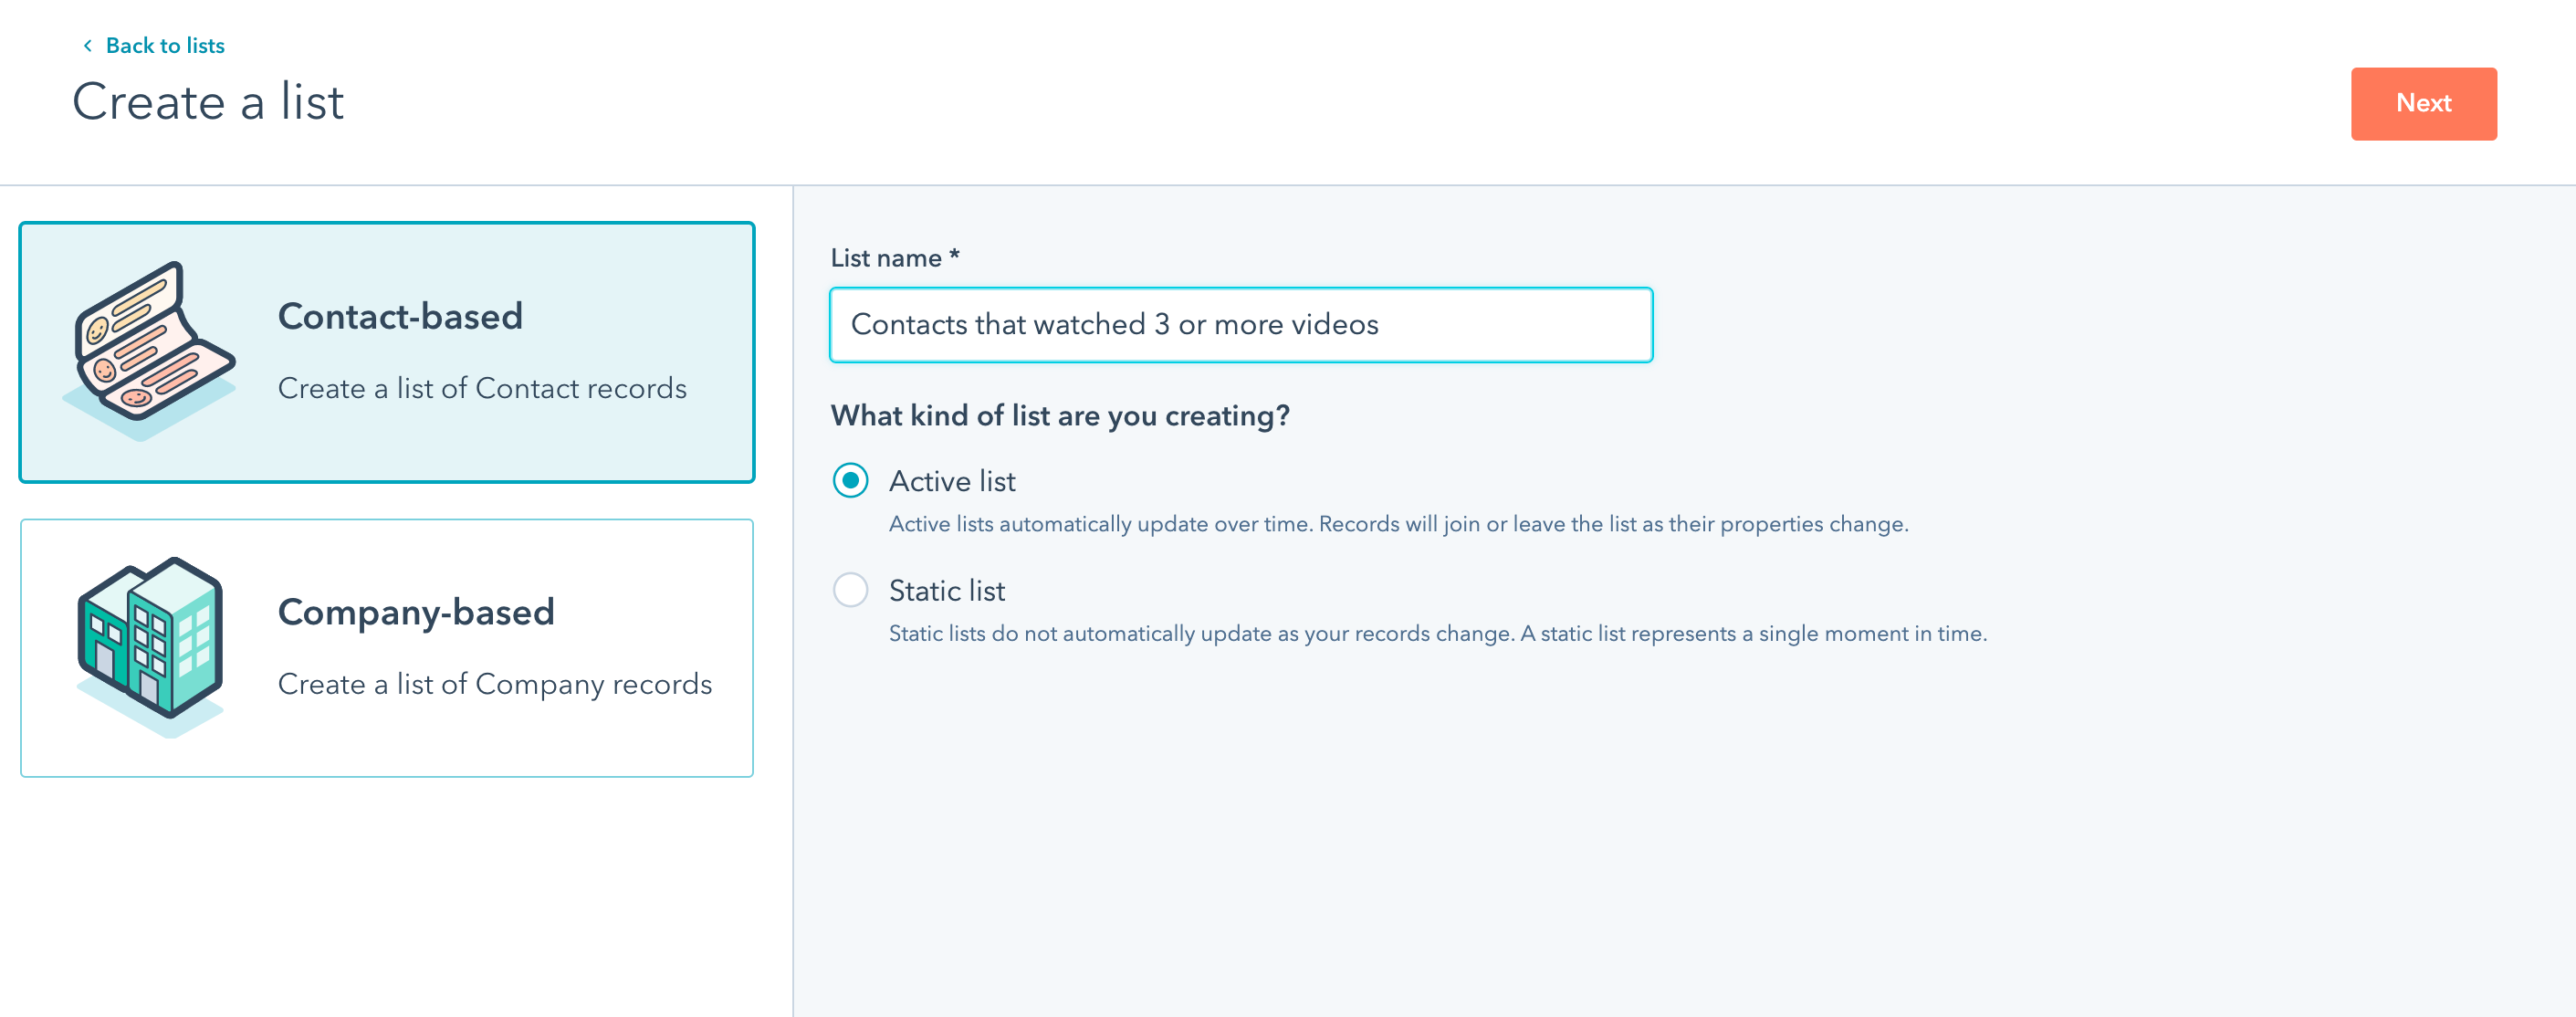This screenshot has height=1017, width=2576.
Task: Click 'Create a list of Company records' text
Action: coord(495,684)
